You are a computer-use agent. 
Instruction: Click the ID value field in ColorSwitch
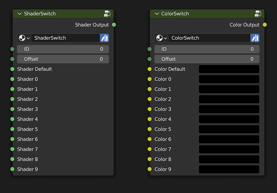coord(207,49)
